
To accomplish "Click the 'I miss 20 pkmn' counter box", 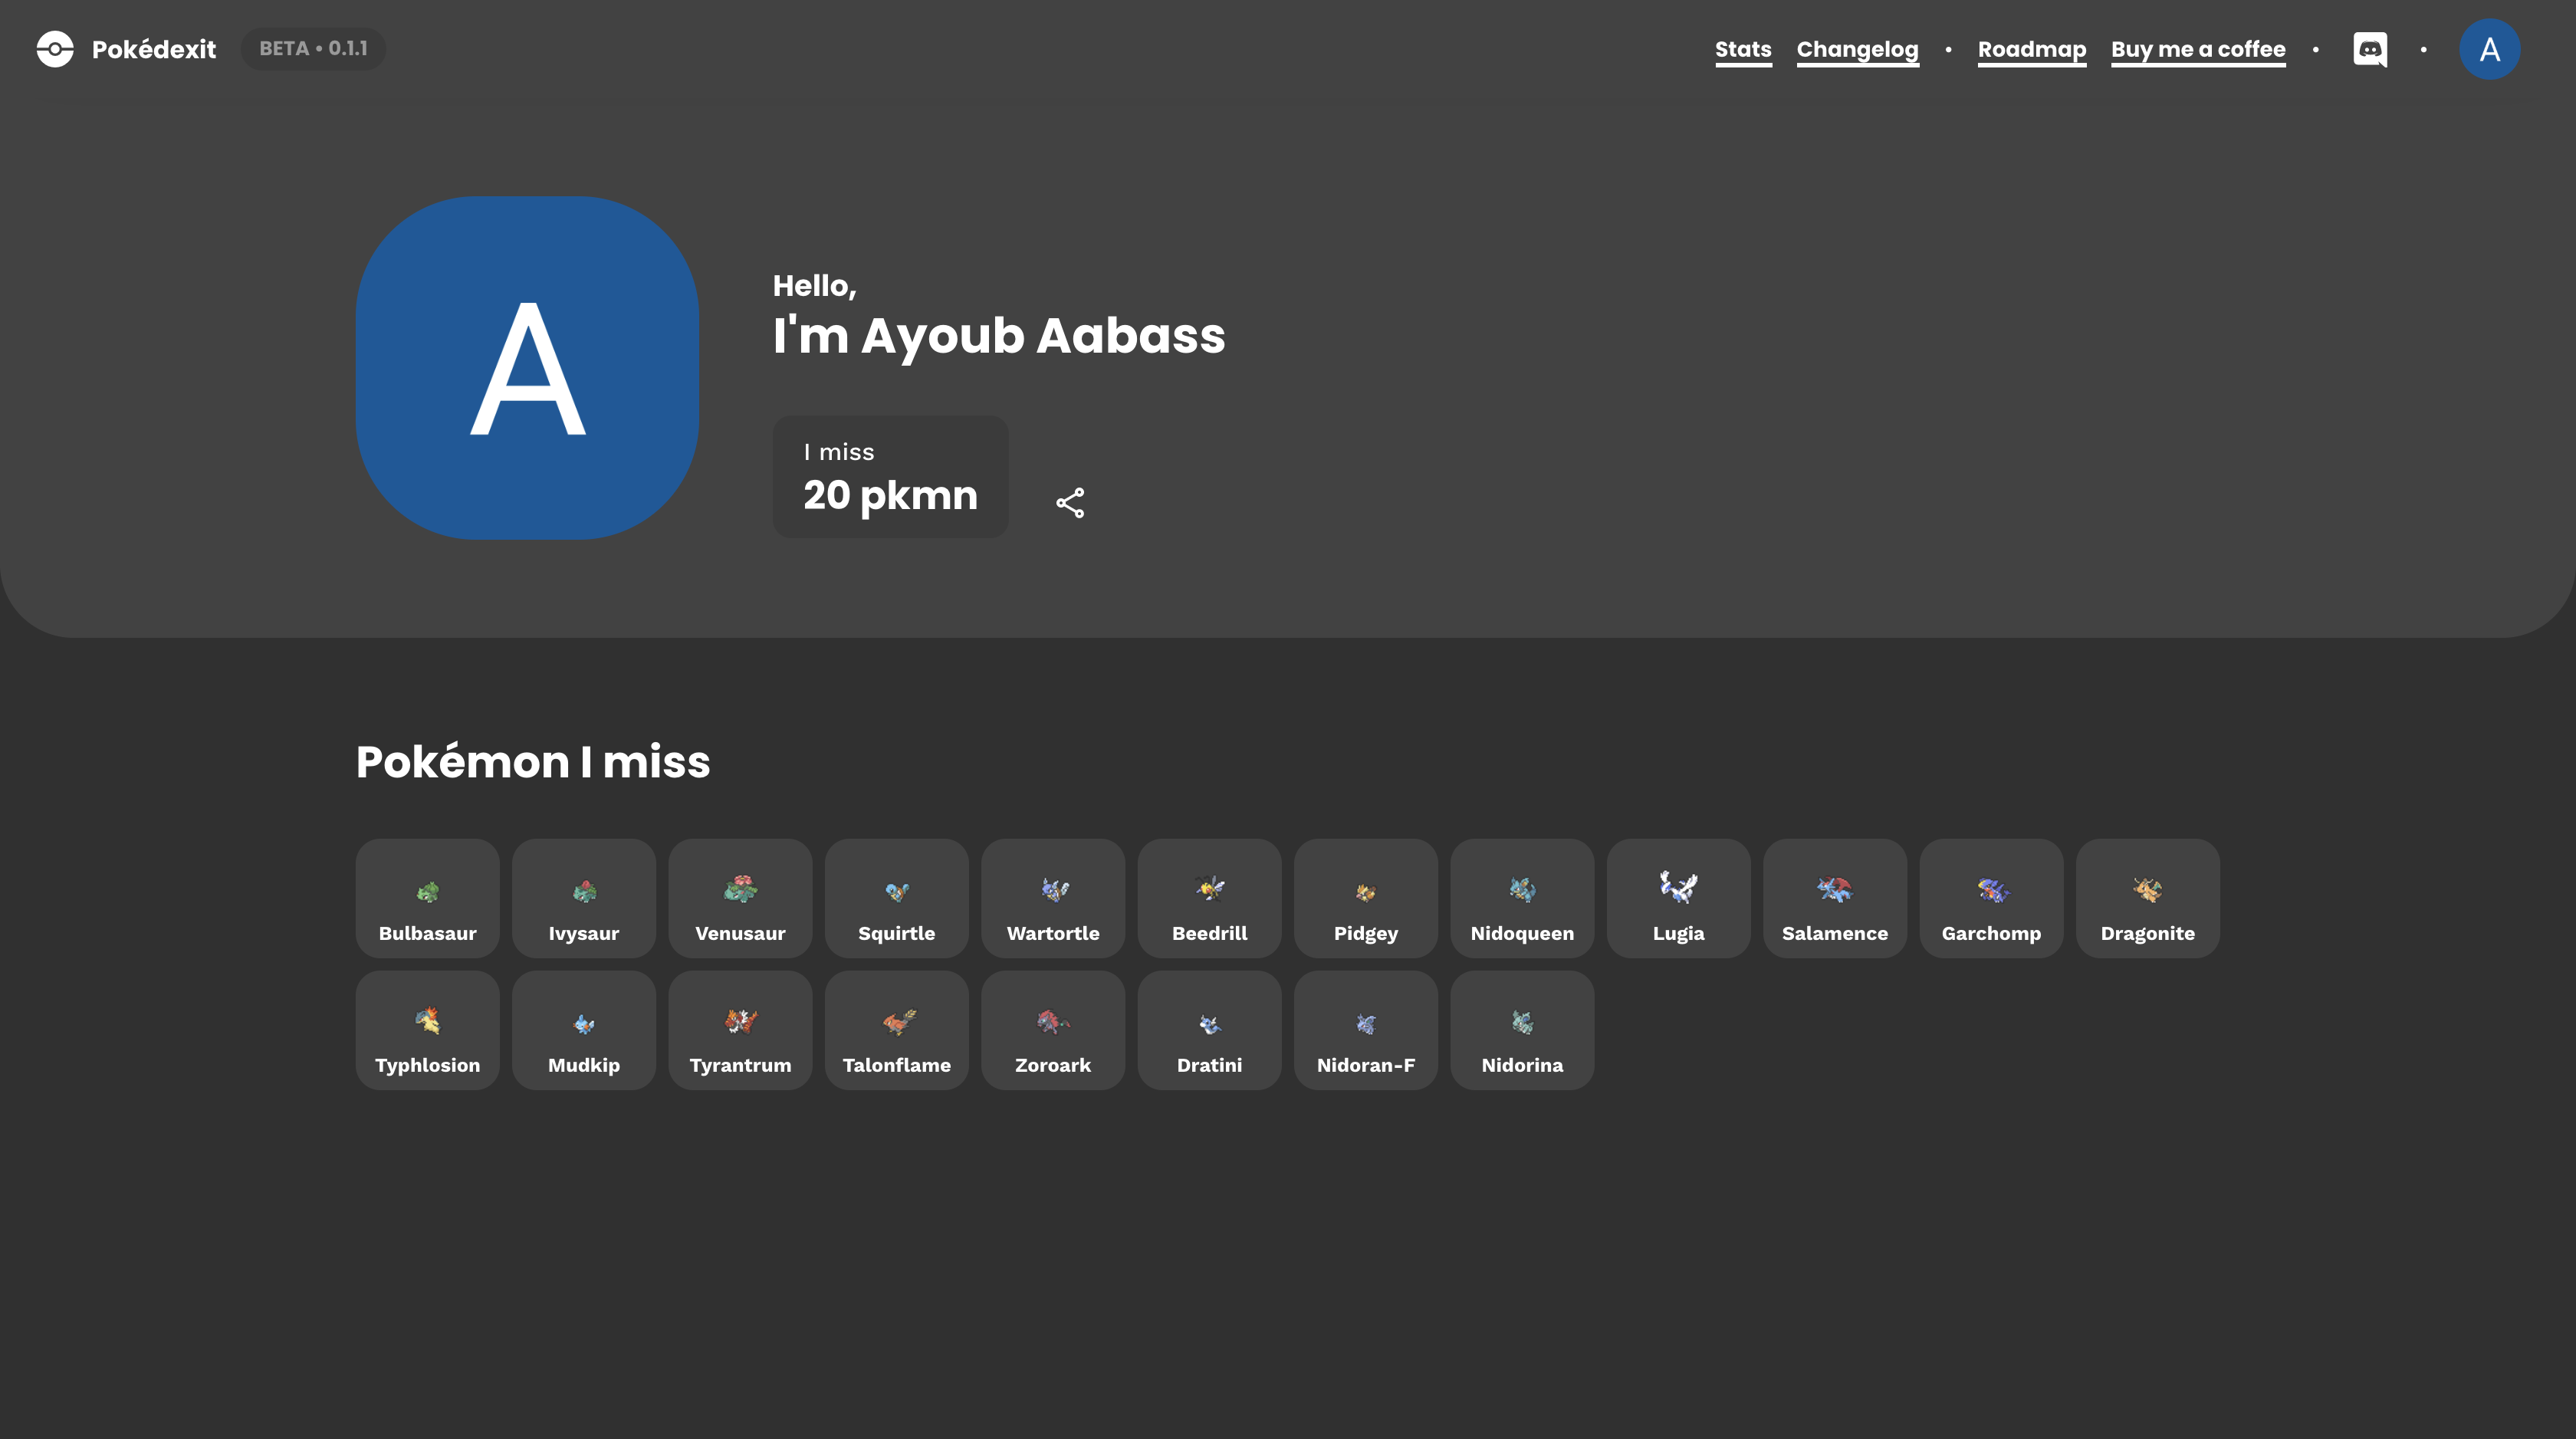I will [x=890, y=477].
